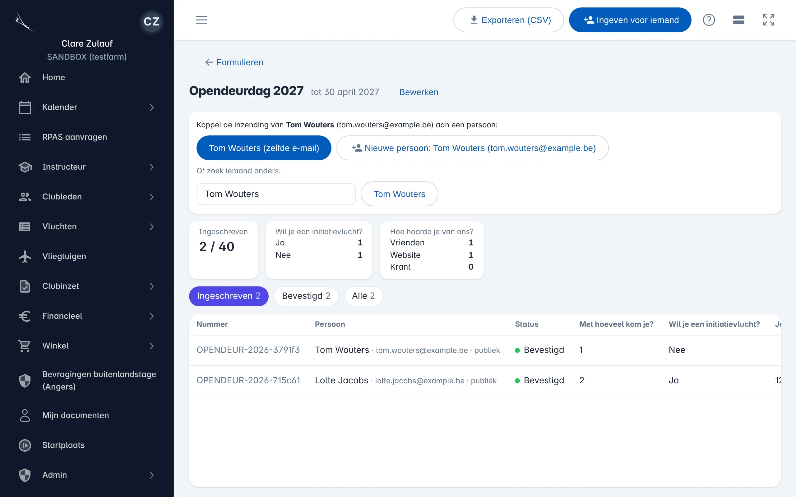
Task: Open Home in the sidebar
Action: (87, 78)
